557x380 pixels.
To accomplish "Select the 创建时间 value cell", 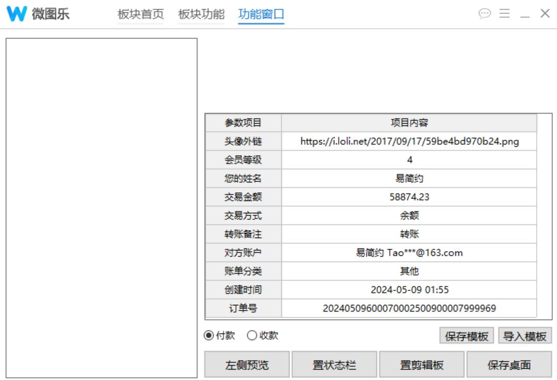I will pos(409,290).
